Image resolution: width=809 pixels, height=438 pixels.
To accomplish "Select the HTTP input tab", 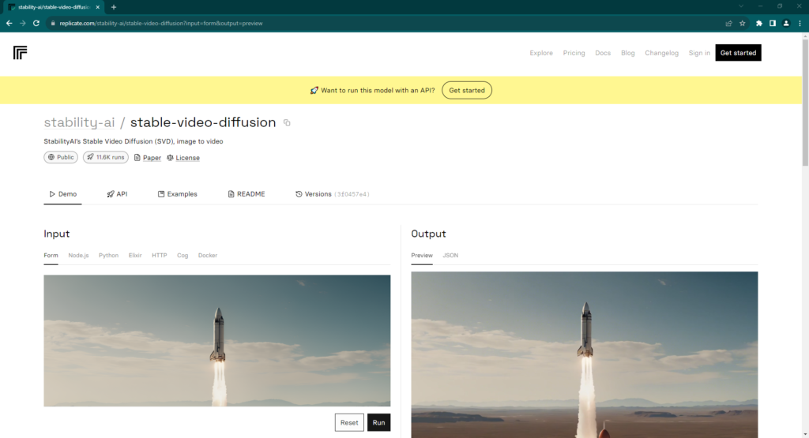I will (x=160, y=256).
